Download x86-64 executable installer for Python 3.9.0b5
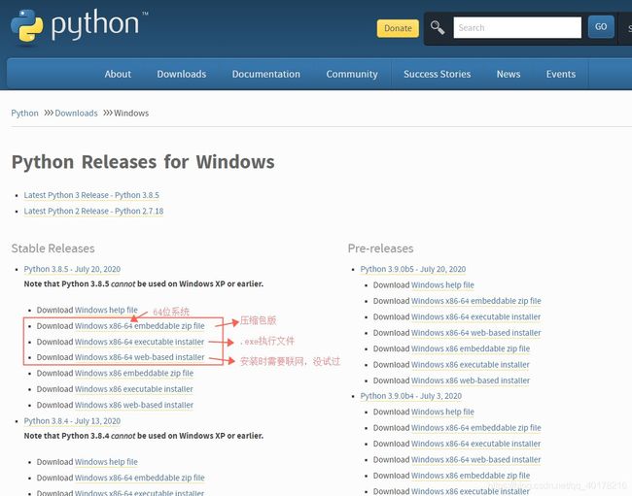Viewport: 632px width, 496px height. (475, 317)
